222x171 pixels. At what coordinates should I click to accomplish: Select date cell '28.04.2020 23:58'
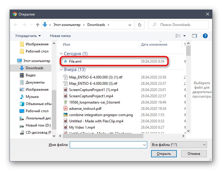click(153, 77)
